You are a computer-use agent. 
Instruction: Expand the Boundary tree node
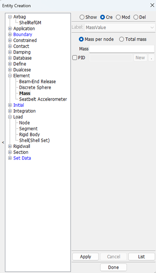(10, 35)
